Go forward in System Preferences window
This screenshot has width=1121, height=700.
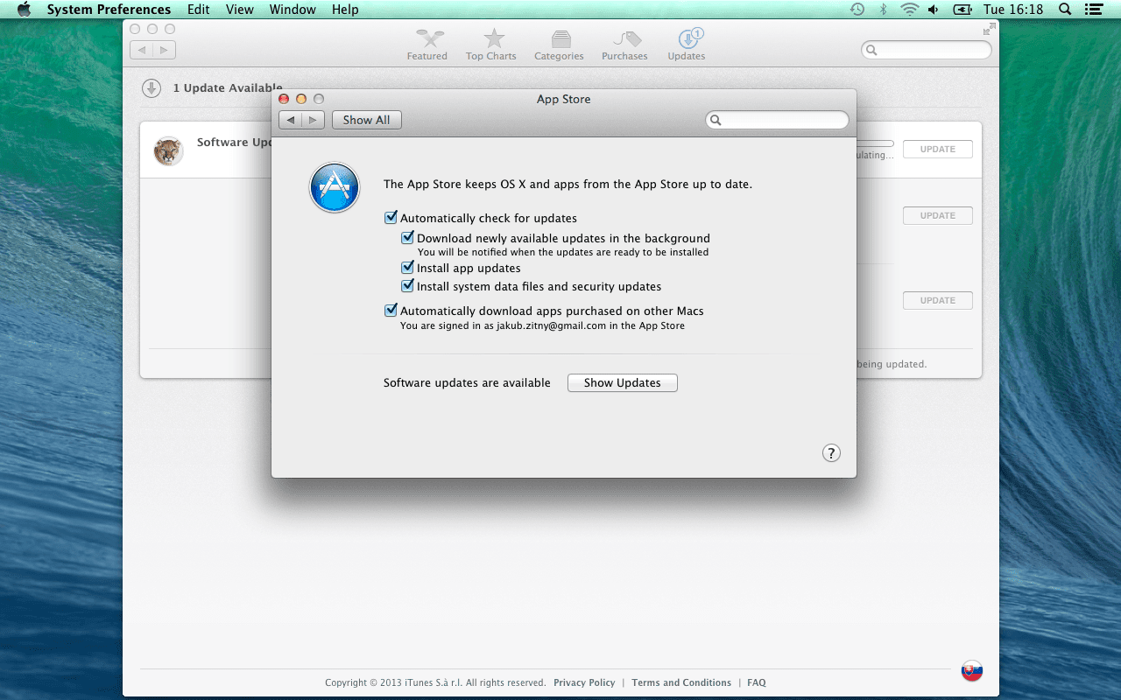[314, 120]
